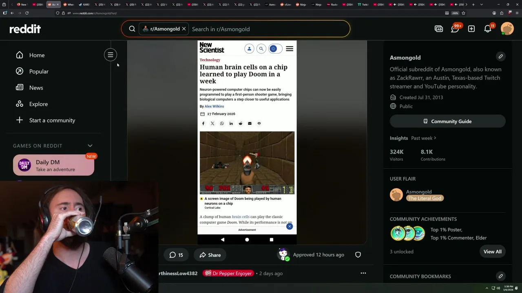This screenshot has width=522, height=293.
Task: Go to Home in sidebar
Action: coord(37,55)
